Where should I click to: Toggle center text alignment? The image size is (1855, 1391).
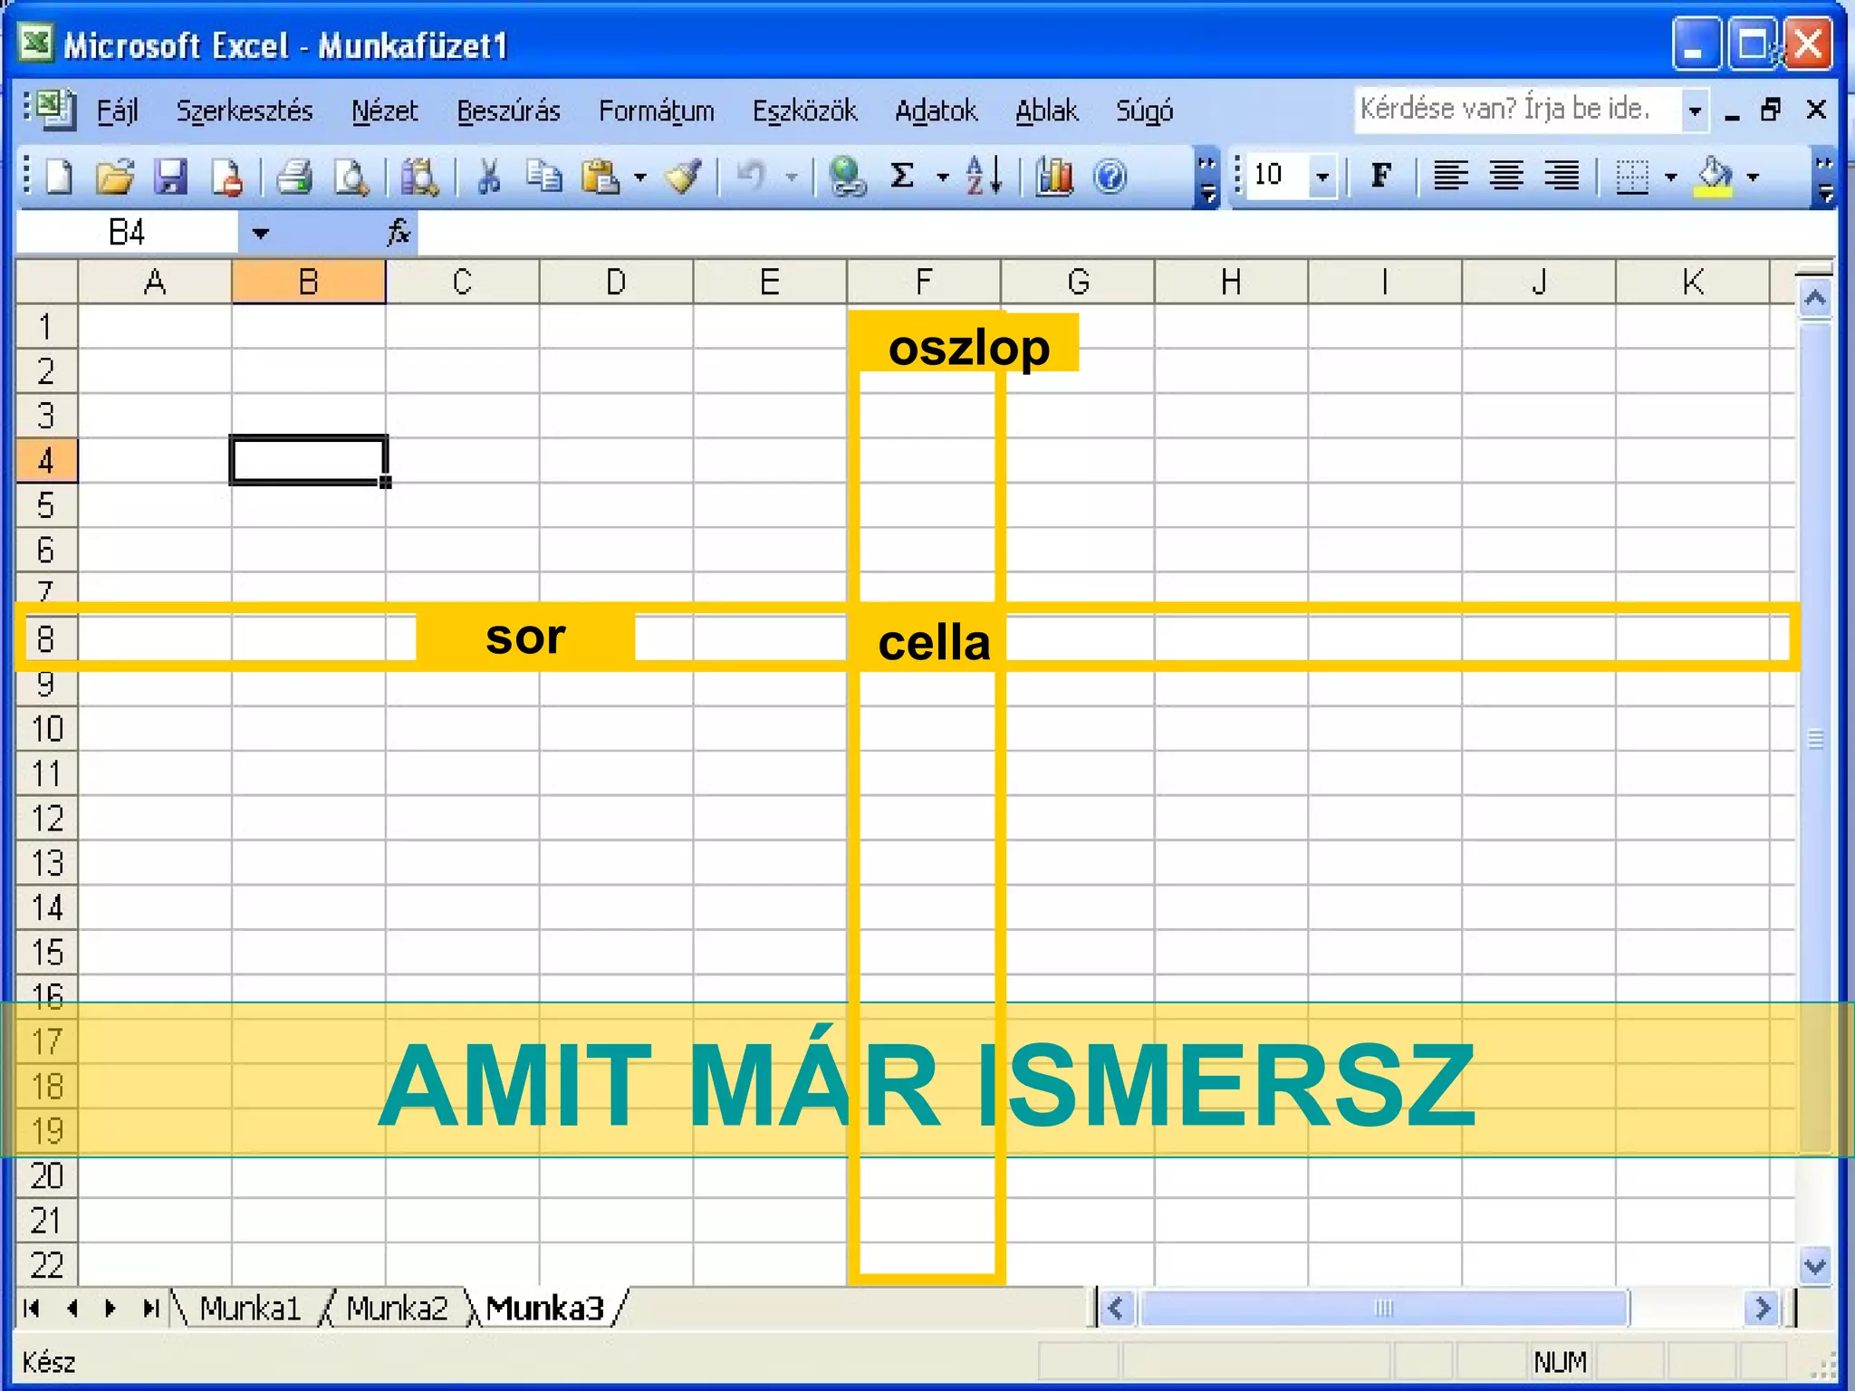point(1506,175)
